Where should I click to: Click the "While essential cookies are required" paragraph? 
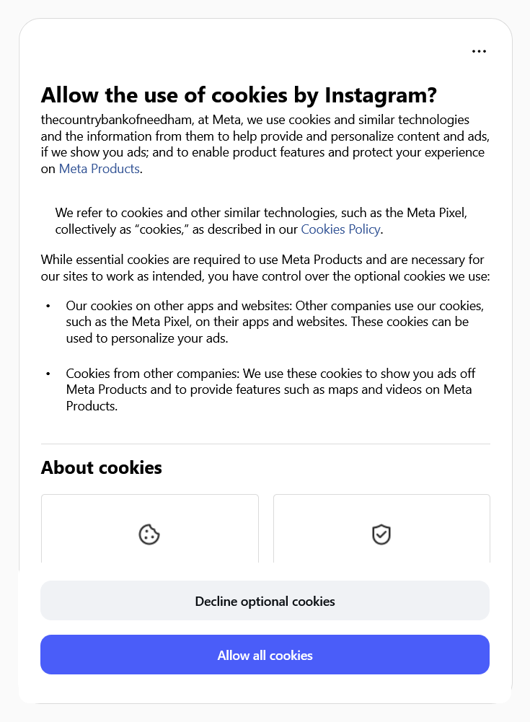click(x=262, y=268)
